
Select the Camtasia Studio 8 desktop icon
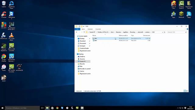[x=181, y=5]
